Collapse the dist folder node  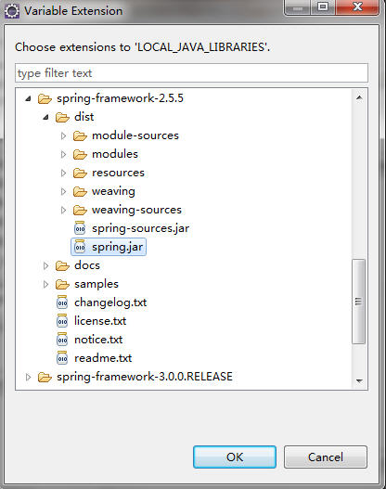pos(46,117)
